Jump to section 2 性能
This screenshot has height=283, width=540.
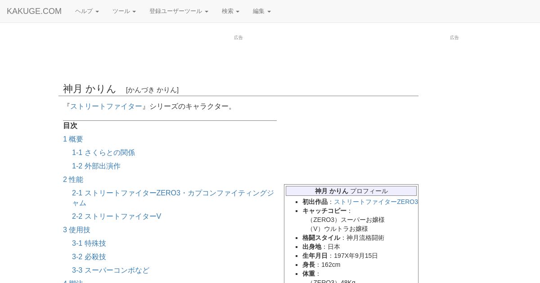click(x=73, y=180)
